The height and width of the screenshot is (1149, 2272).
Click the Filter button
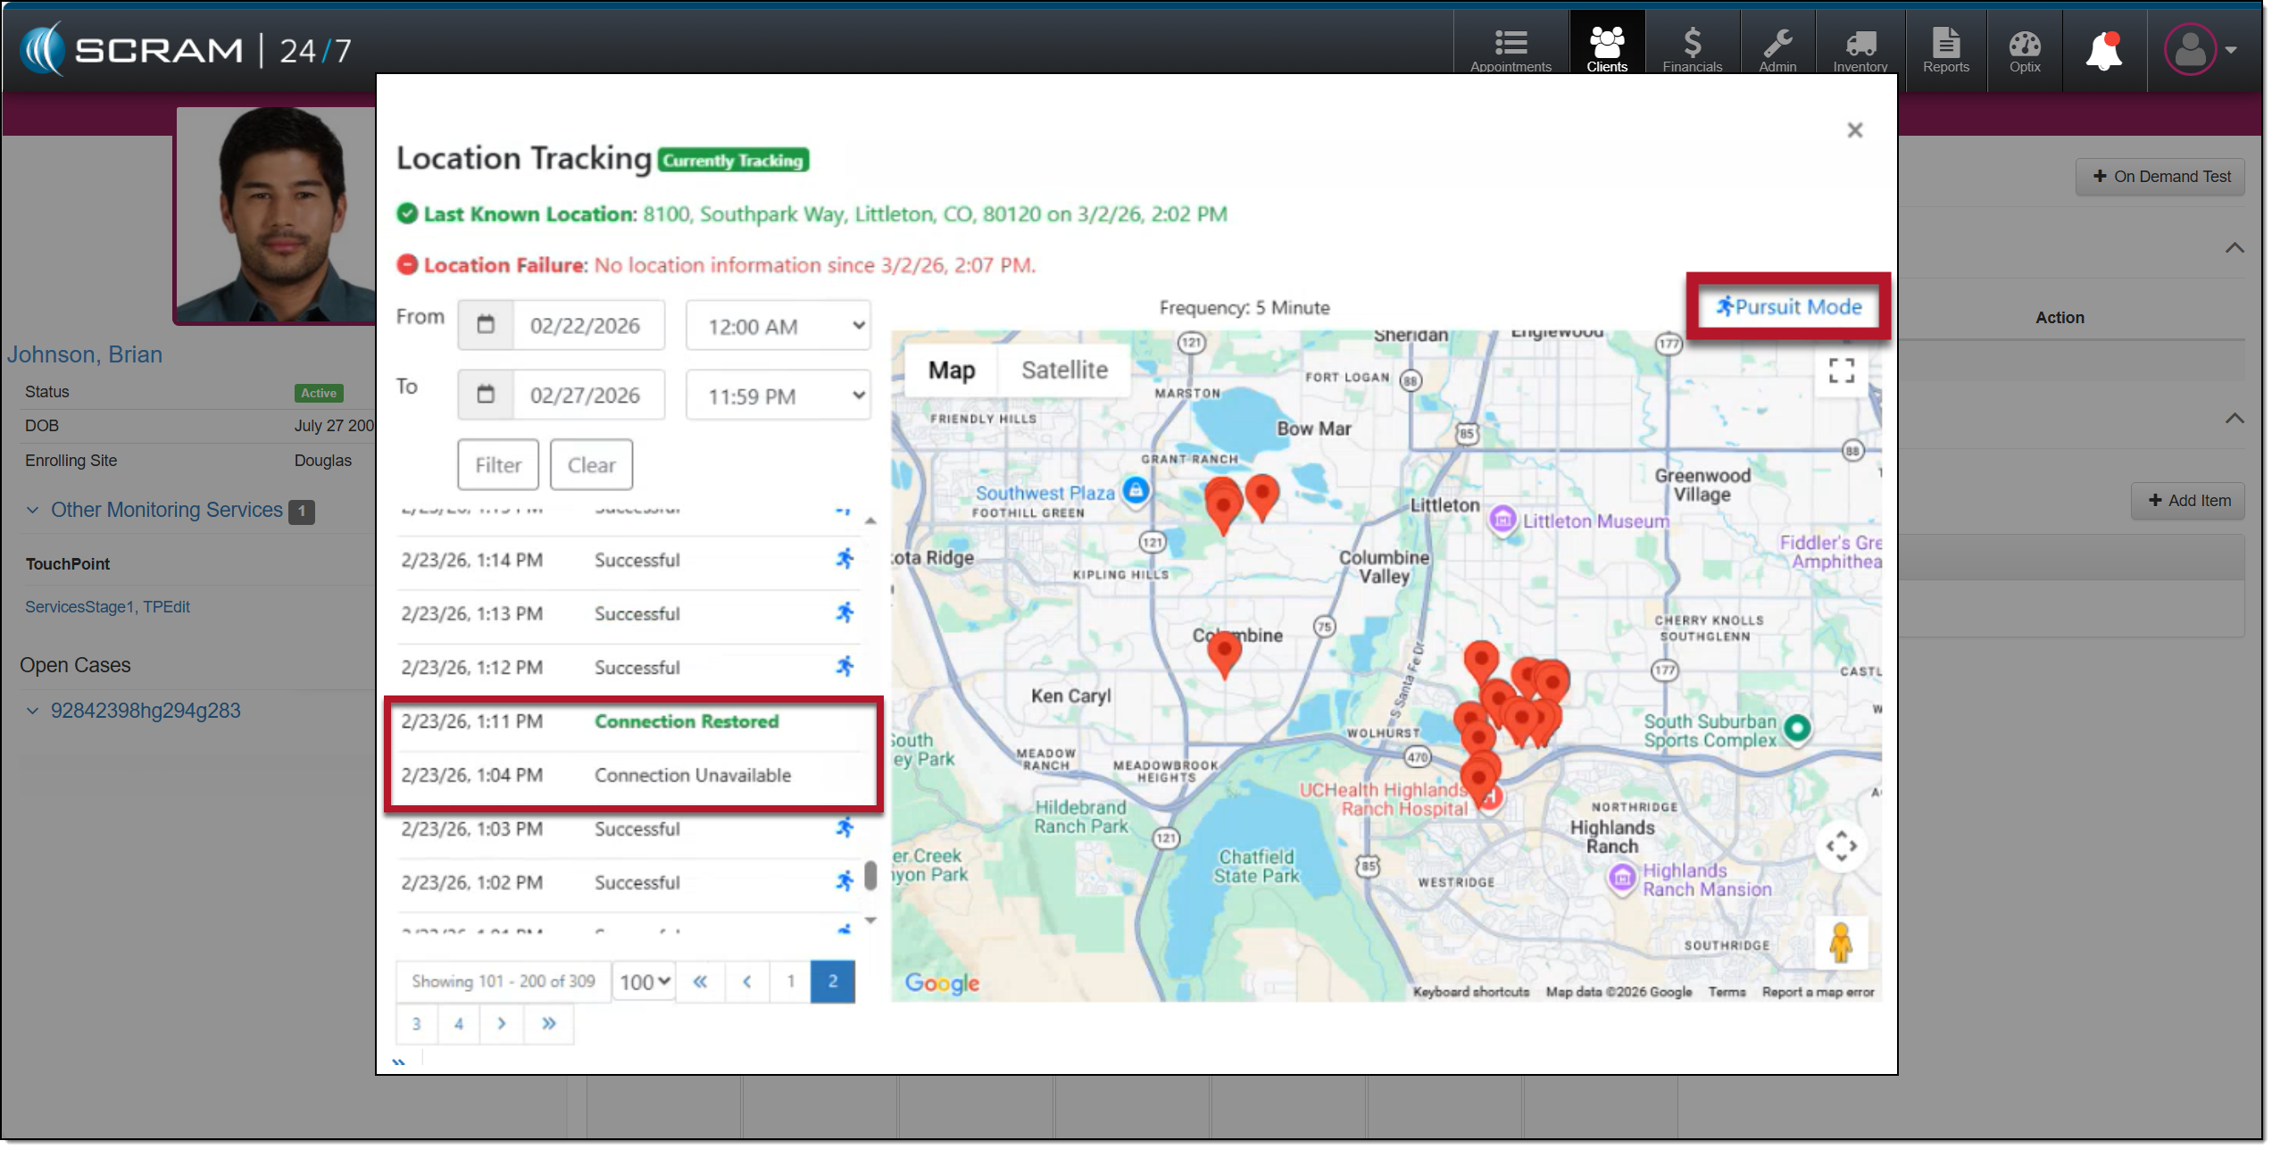tap(498, 466)
